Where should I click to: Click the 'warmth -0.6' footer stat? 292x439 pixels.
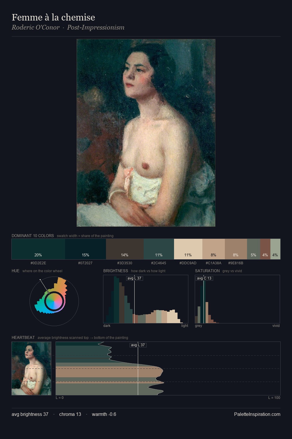(x=104, y=414)
